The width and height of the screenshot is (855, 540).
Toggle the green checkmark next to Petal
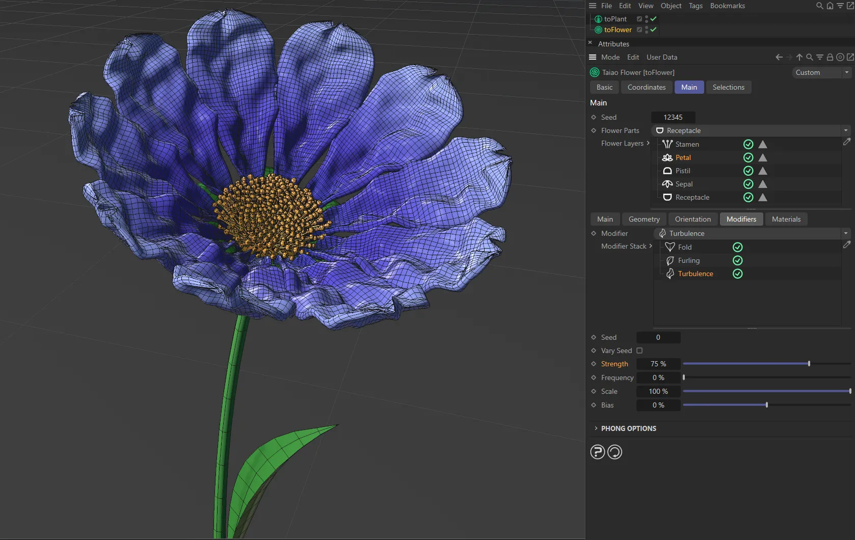point(747,157)
